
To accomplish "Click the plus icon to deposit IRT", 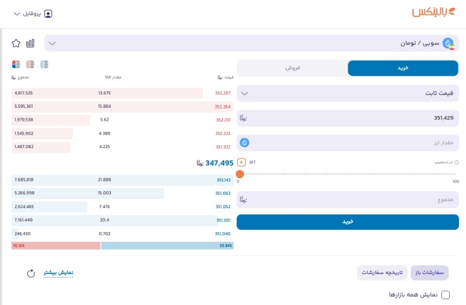I will pyautogui.click(x=241, y=163).
